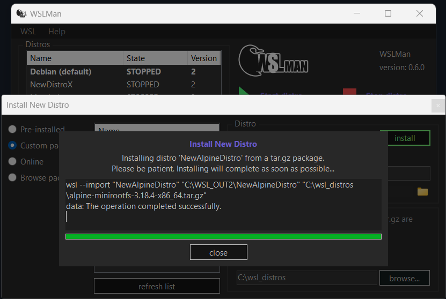Click the refresh list button

point(157,286)
